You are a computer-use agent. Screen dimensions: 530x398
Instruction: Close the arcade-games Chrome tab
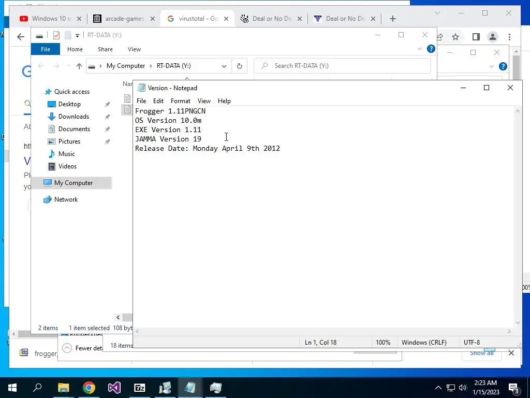coord(153,19)
